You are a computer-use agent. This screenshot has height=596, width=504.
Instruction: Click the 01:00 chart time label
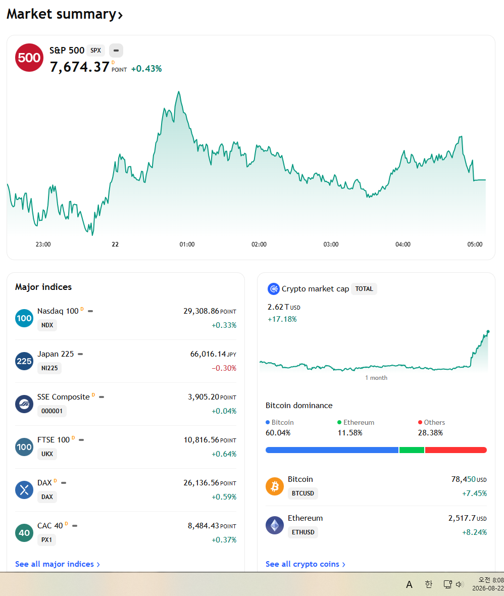[x=187, y=244]
